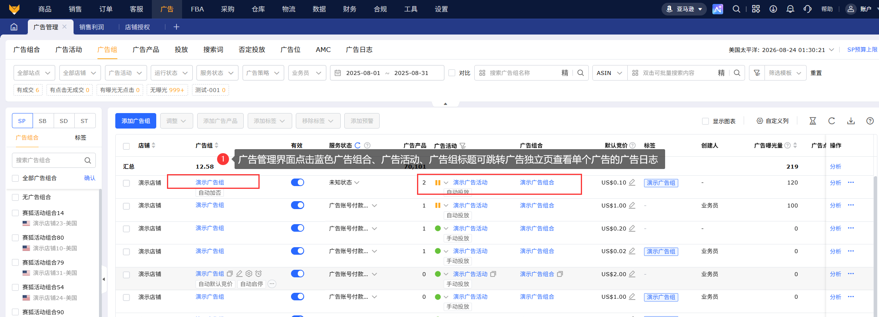The width and height of the screenshot is (879, 317).
Task: Tick the 赛狐活动组合14 checkbox
Action: (16, 213)
